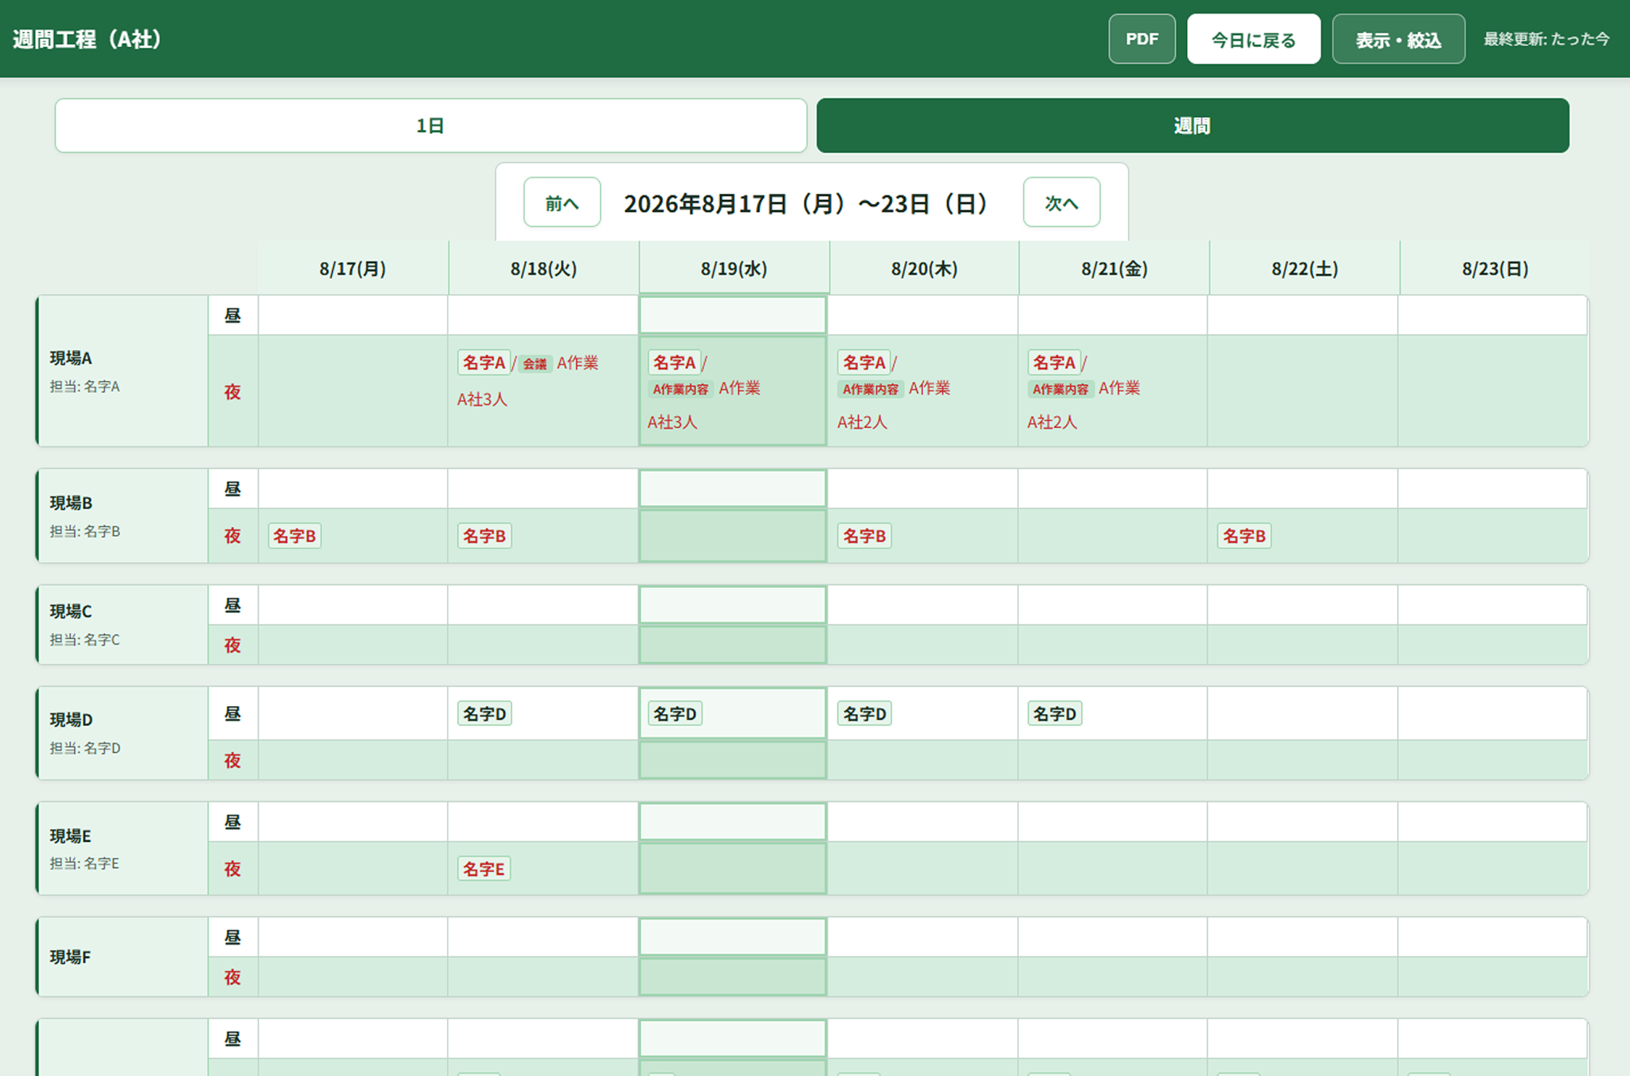This screenshot has height=1076, width=1630.
Task: Go to previous week with 前へ
Action: pyautogui.click(x=562, y=202)
